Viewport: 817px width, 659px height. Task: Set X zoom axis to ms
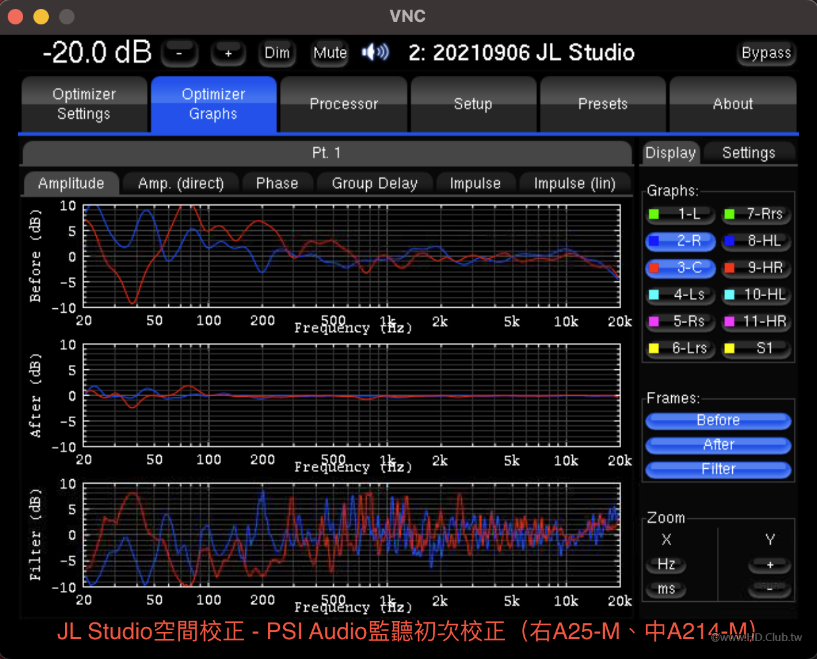tap(666, 589)
